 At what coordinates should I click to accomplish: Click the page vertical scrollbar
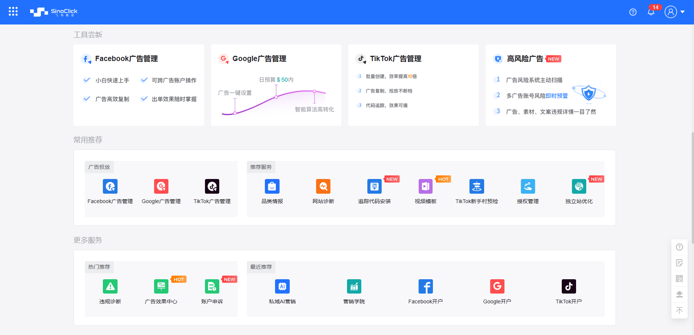692,188
